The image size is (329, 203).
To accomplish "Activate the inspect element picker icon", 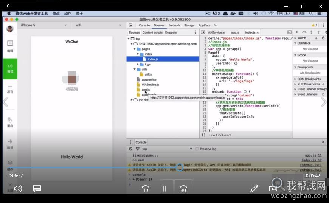I will pos(131,25).
